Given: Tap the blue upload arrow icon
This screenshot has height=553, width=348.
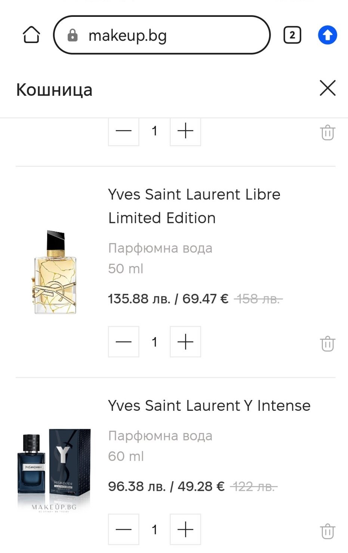Looking at the screenshot, I should click(327, 35).
